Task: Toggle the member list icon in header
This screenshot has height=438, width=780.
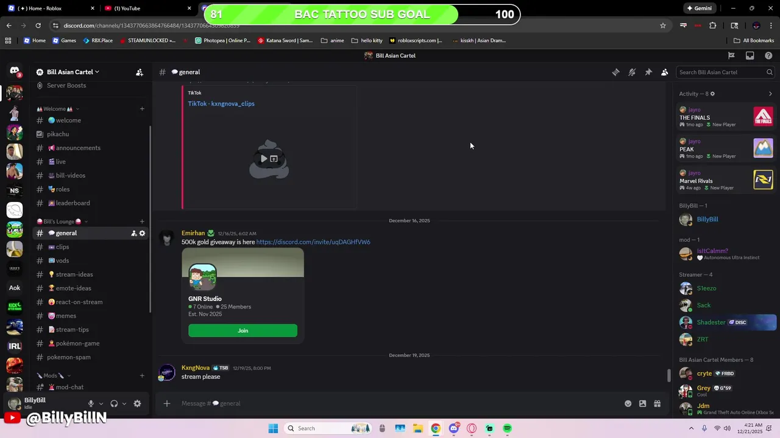Action: click(665, 72)
